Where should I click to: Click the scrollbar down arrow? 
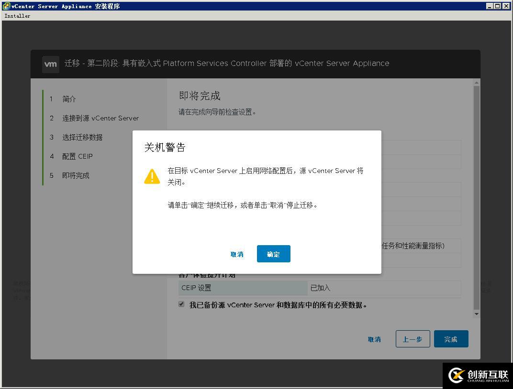click(x=477, y=314)
